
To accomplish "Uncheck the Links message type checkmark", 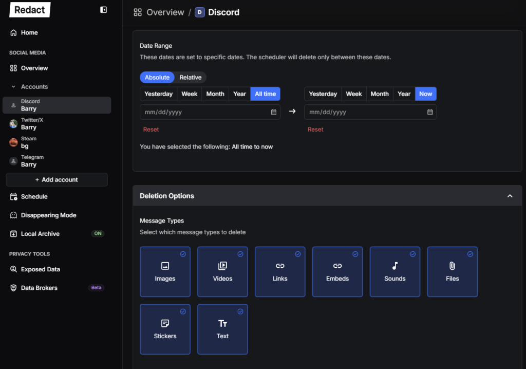I will [297, 254].
